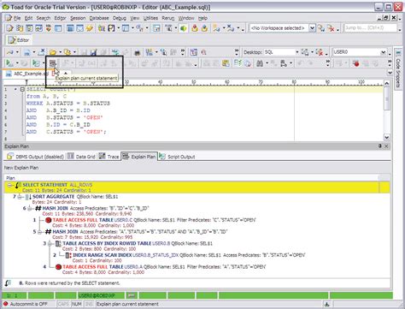The width and height of the screenshot is (405, 309).
Task: Collapse the SELECT STATEMENT plan node
Action: pyautogui.click(x=9, y=185)
